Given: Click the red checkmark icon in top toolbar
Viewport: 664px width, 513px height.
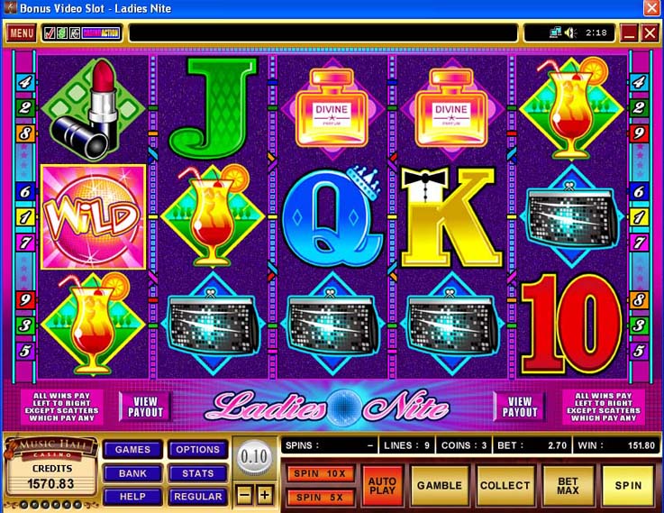Looking at the screenshot, I should tap(50, 33).
